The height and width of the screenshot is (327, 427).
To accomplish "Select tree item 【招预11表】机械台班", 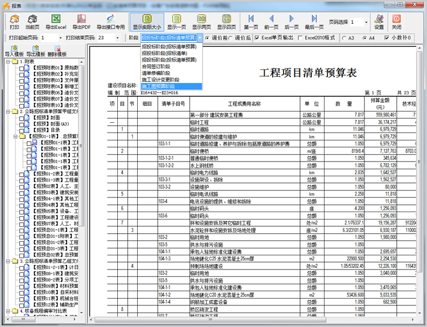I will click(x=55, y=299).
